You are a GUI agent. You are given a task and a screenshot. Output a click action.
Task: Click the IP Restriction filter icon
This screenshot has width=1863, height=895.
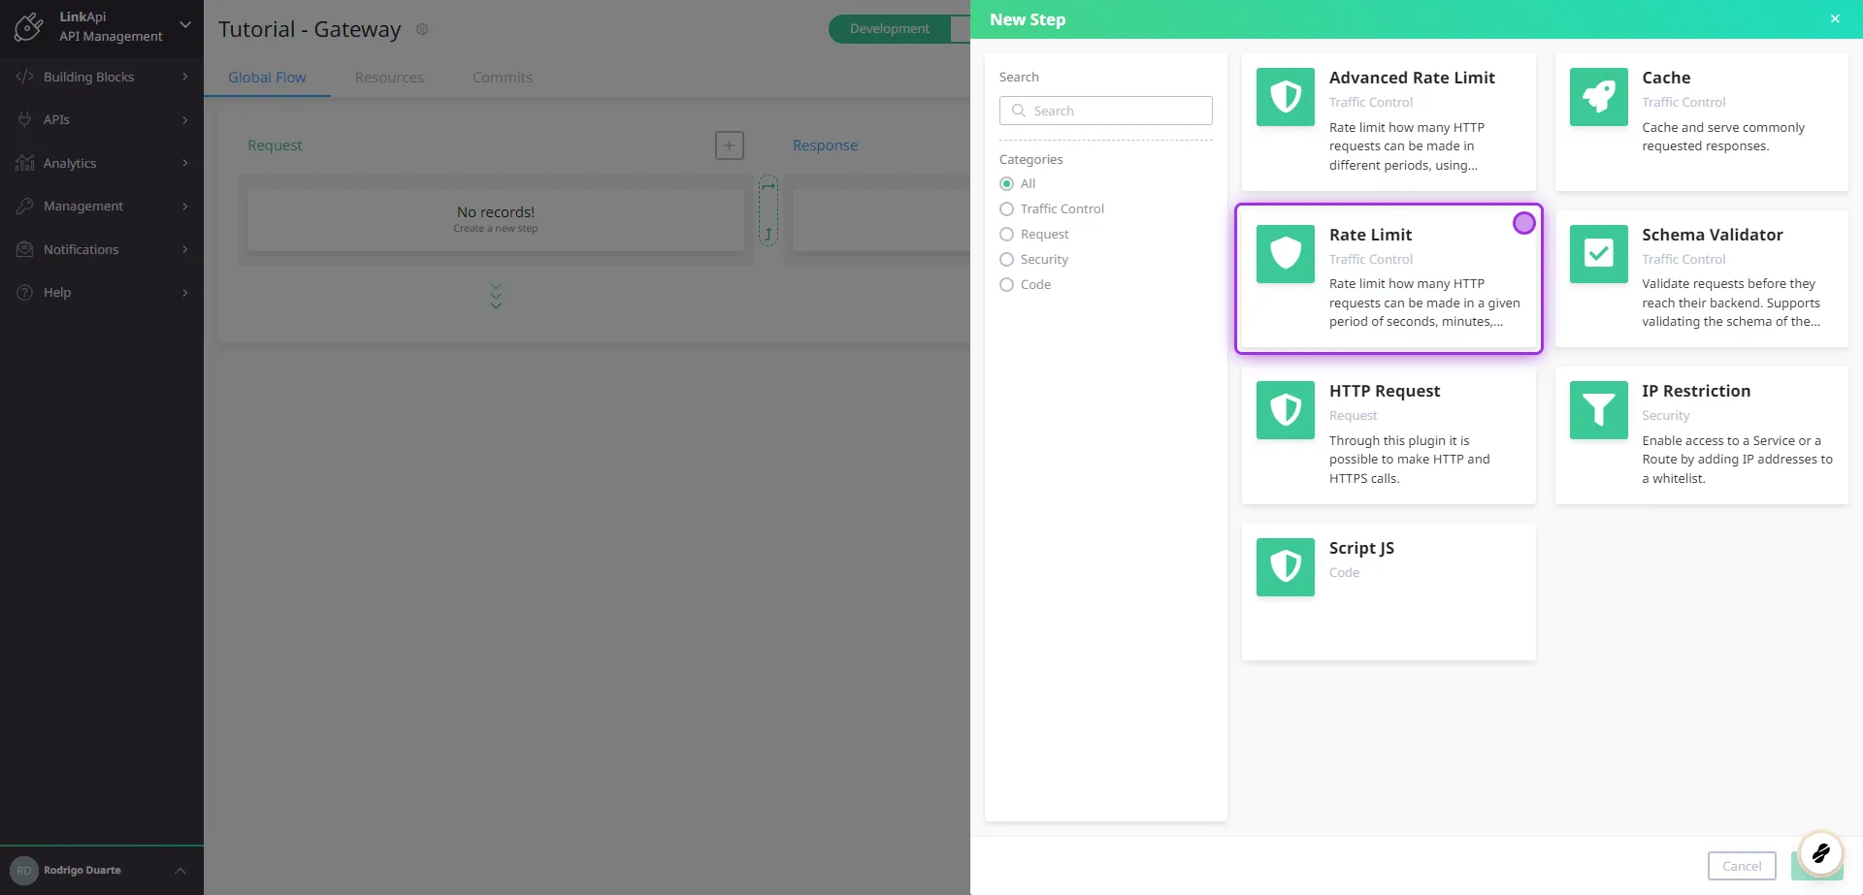(x=1597, y=409)
